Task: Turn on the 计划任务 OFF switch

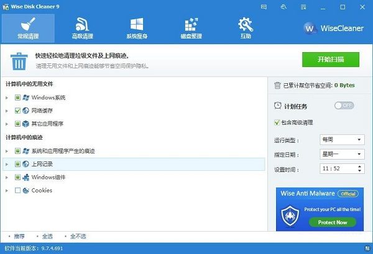Action: [x=344, y=106]
